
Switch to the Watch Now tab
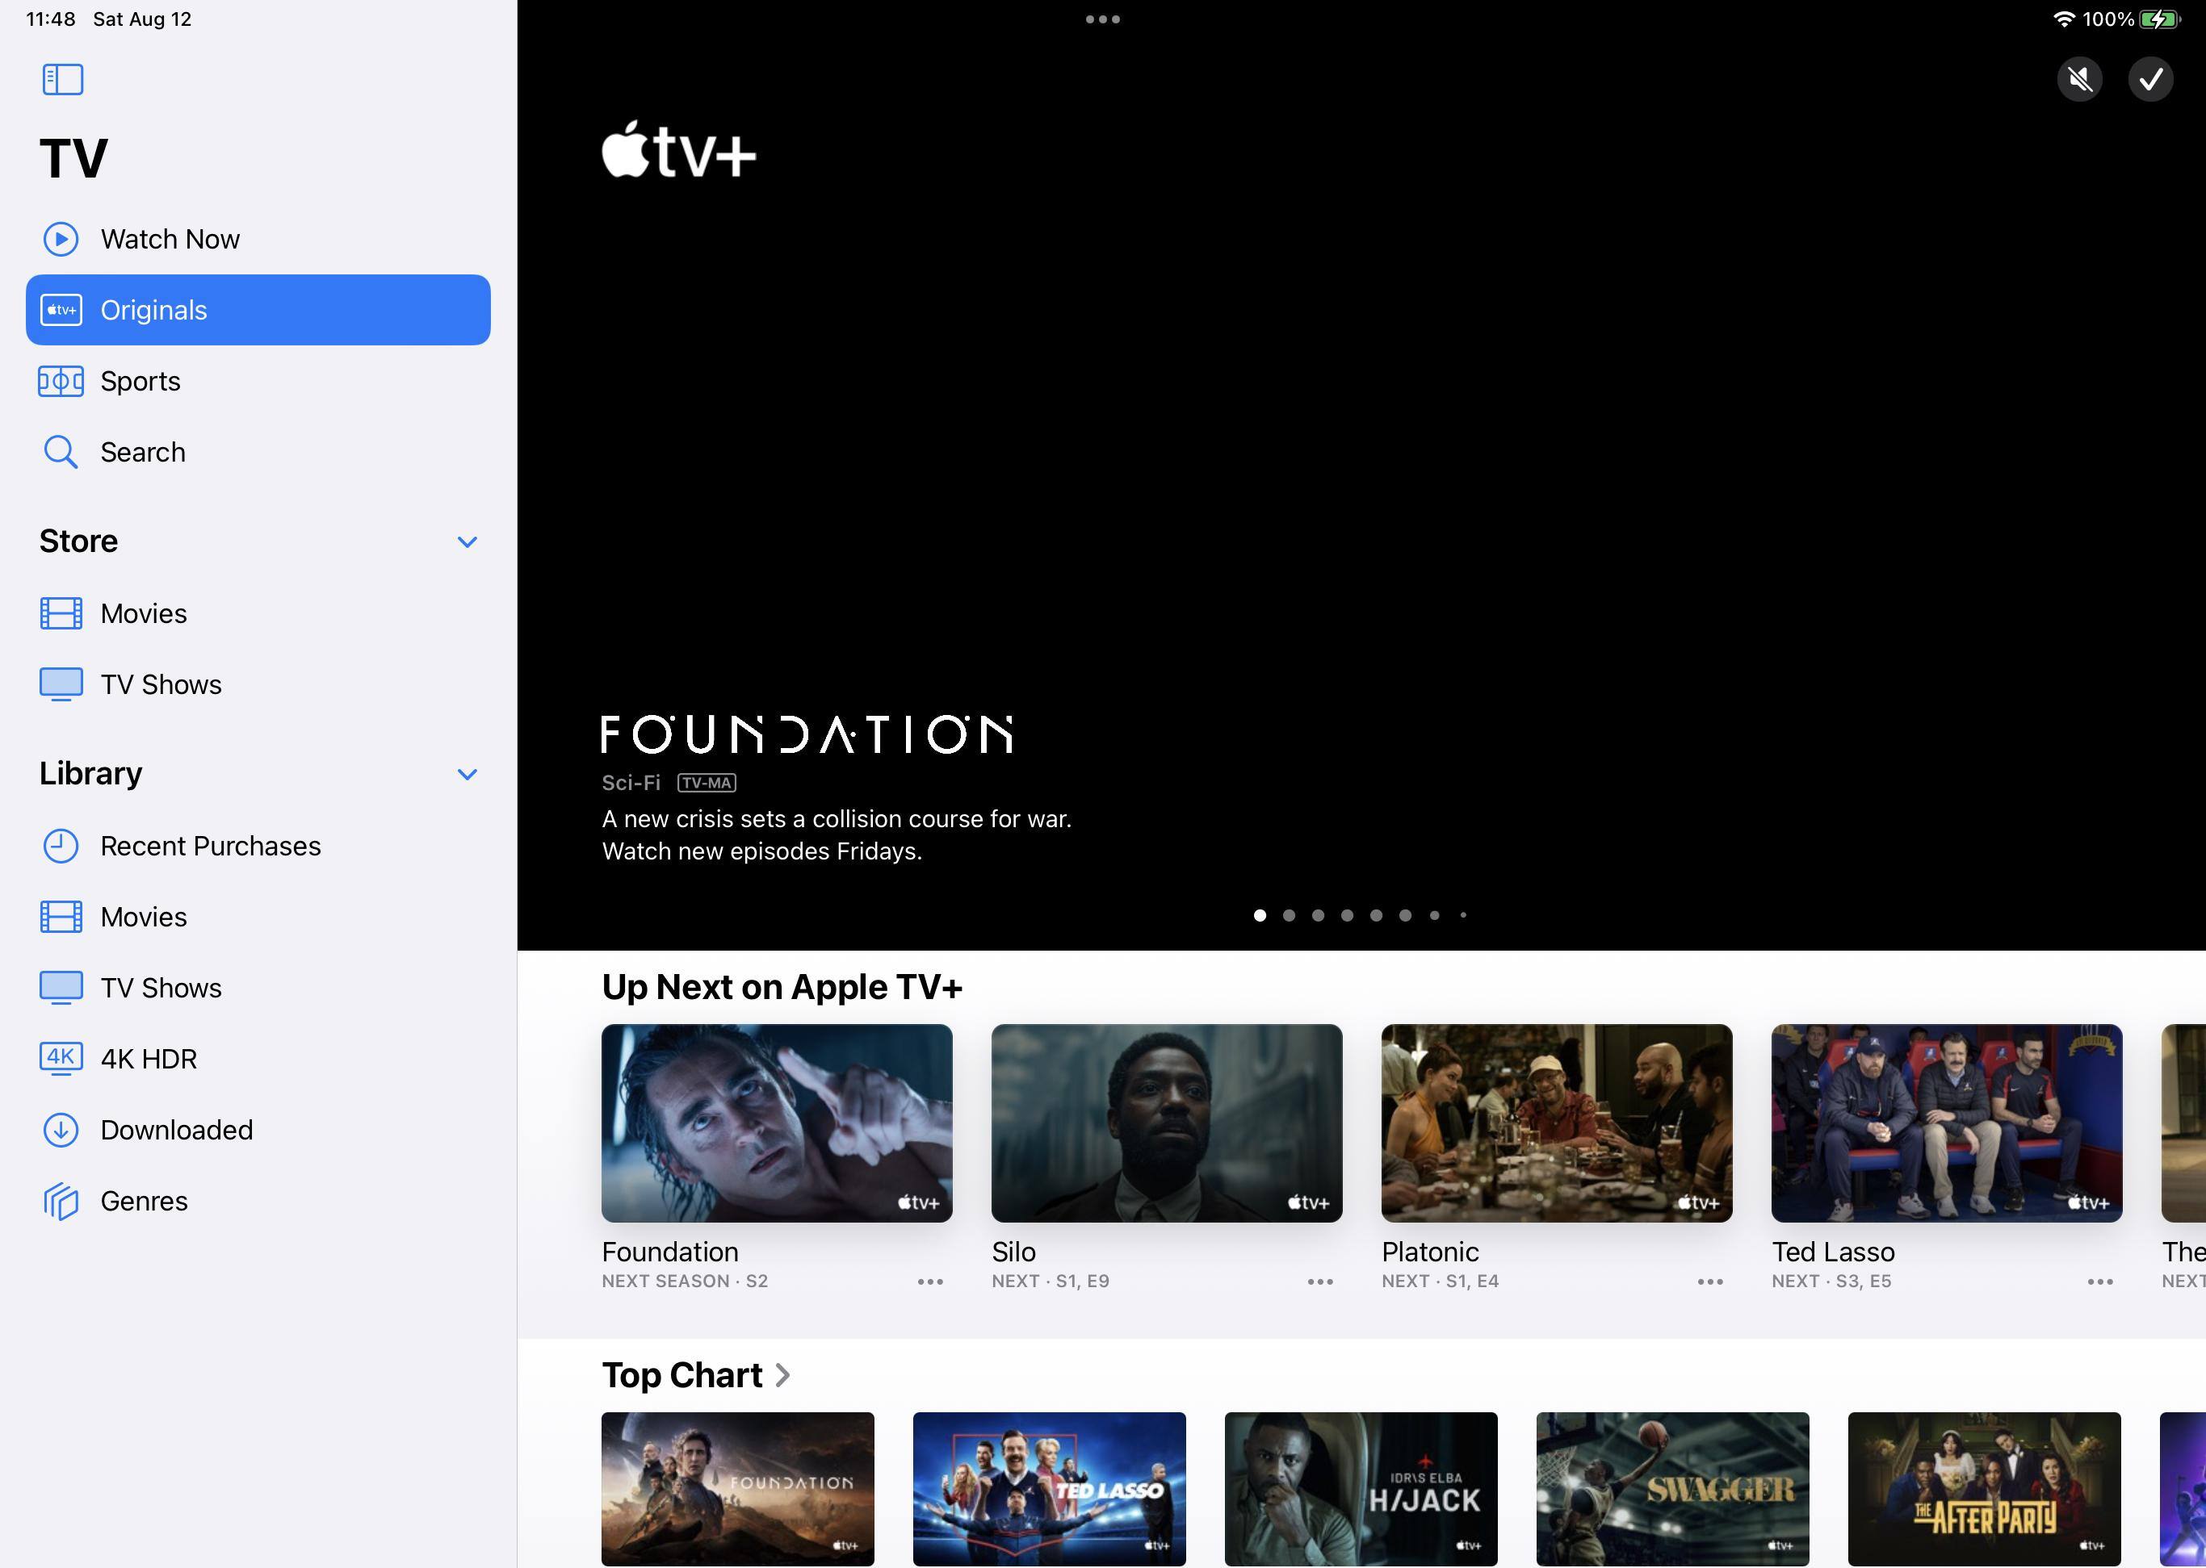170,240
